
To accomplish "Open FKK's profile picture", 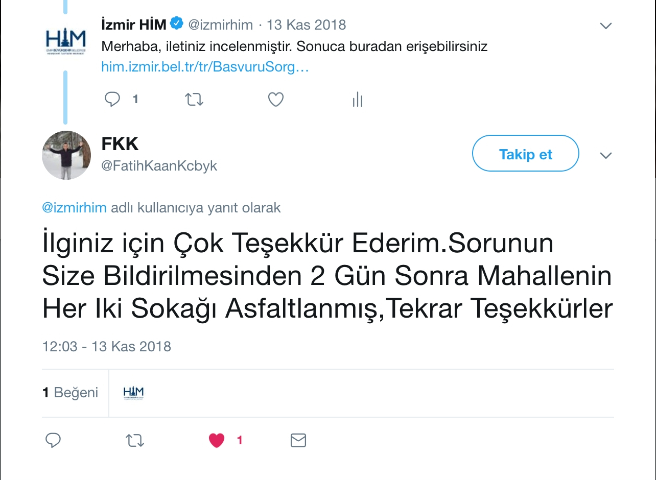I will 66,155.
